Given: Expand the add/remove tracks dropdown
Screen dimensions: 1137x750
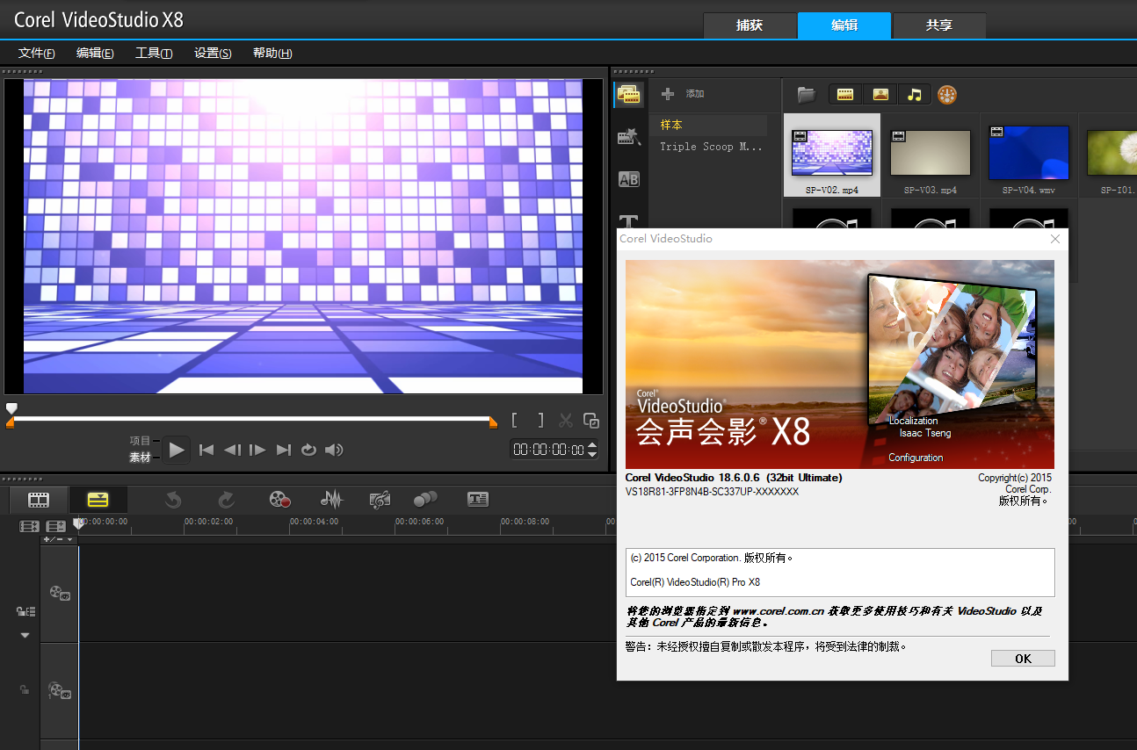Looking at the screenshot, I should click(59, 539).
